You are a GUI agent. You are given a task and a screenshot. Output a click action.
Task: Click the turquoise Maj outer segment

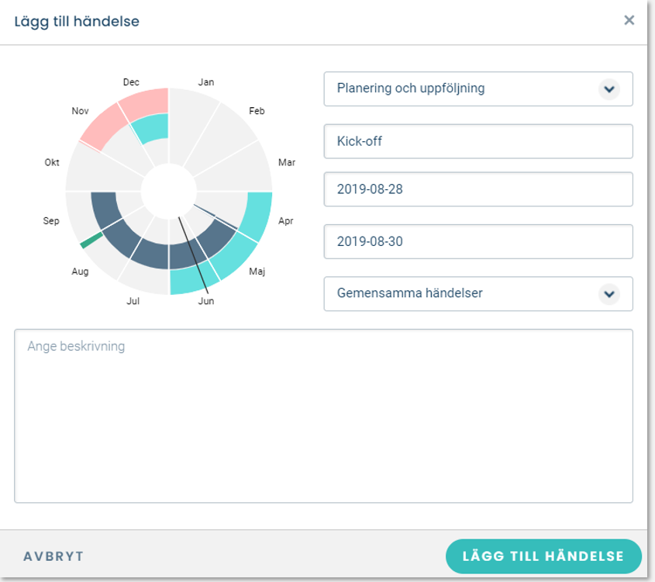tap(234, 255)
